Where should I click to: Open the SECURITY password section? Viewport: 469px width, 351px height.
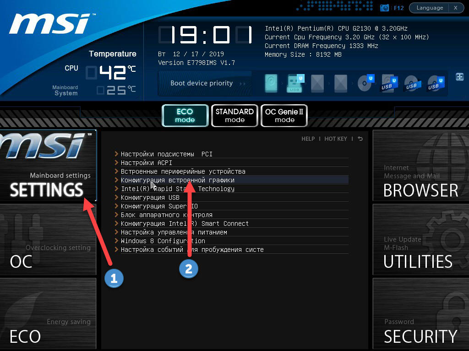click(x=421, y=314)
